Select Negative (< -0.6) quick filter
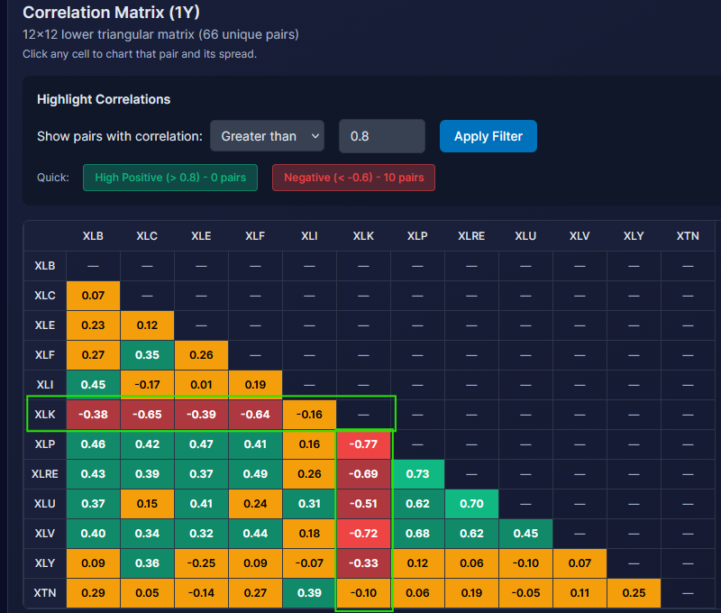The height and width of the screenshot is (613, 721). coord(353,178)
